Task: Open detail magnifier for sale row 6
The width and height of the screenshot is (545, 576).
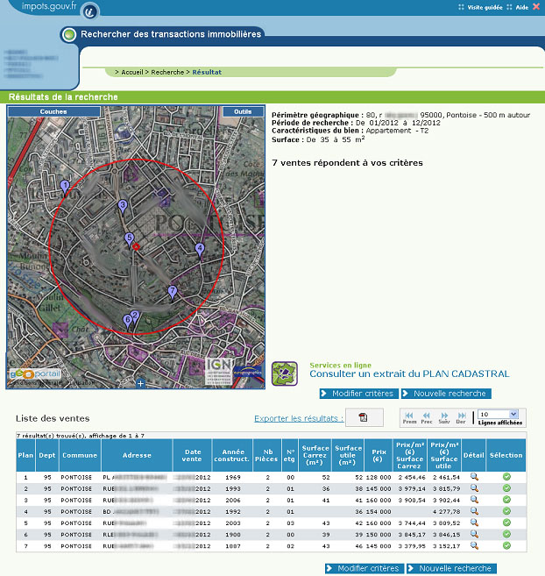Action: point(474,534)
